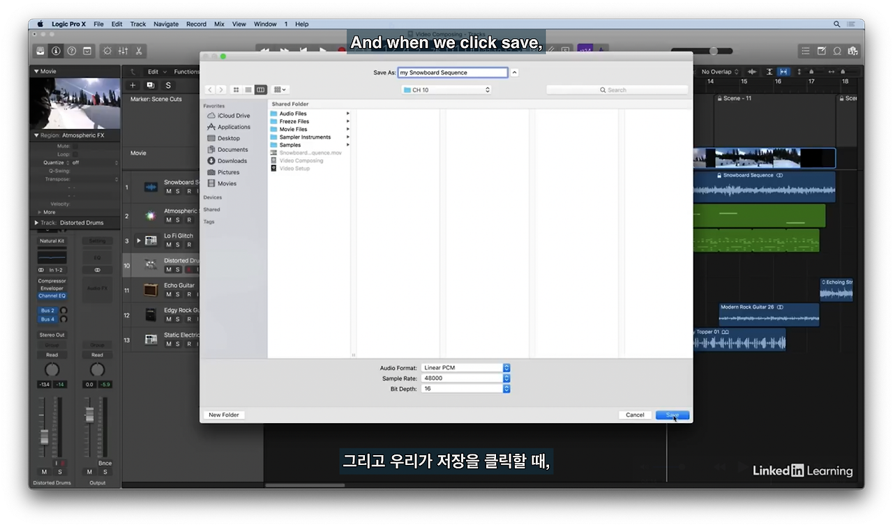Open the Track menu

tap(138, 24)
